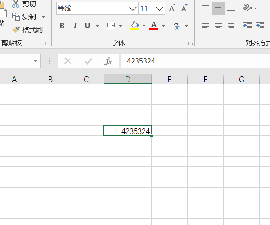The width and height of the screenshot is (270, 225).
Task: Cancel the entry with the X button
Action: 67,61
